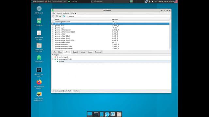Select gnome-backgrounds package row
The image size is (209, 117).
[110, 42]
